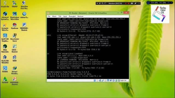Open the Advanced SystemCare desktop shortcut
The image size is (175, 98).
(5, 16)
